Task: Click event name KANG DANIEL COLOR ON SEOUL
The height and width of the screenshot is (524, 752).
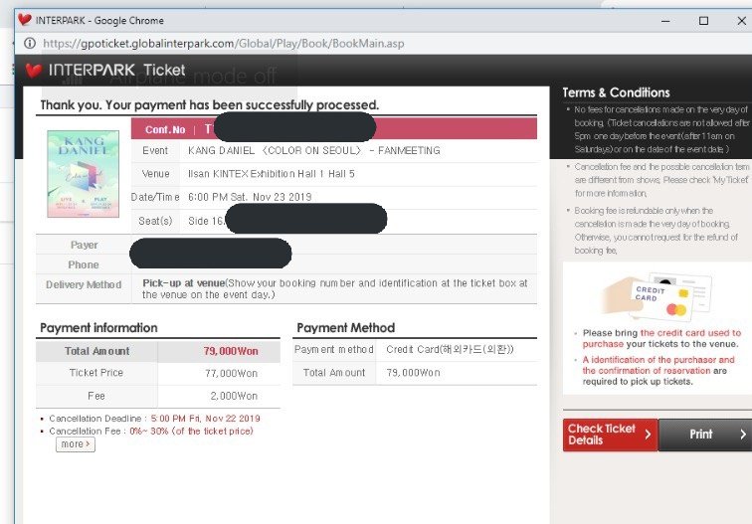Action: click(313, 150)
